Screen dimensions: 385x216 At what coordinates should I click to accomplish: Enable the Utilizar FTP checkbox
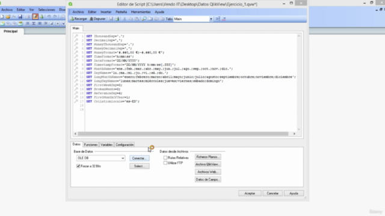(165, 163)
